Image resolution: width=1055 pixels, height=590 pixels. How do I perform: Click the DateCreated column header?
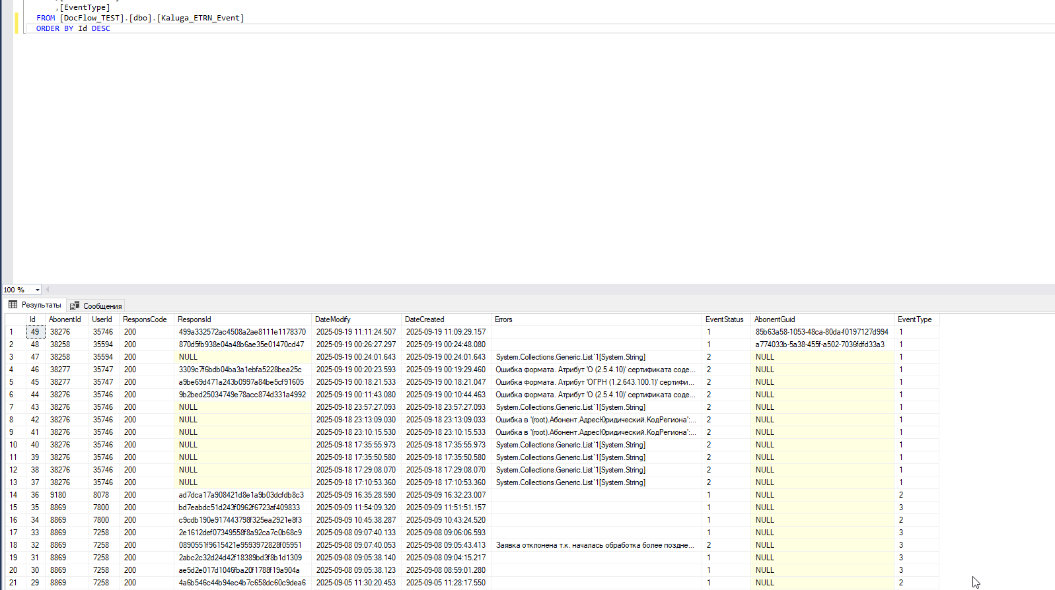(446, 319)
